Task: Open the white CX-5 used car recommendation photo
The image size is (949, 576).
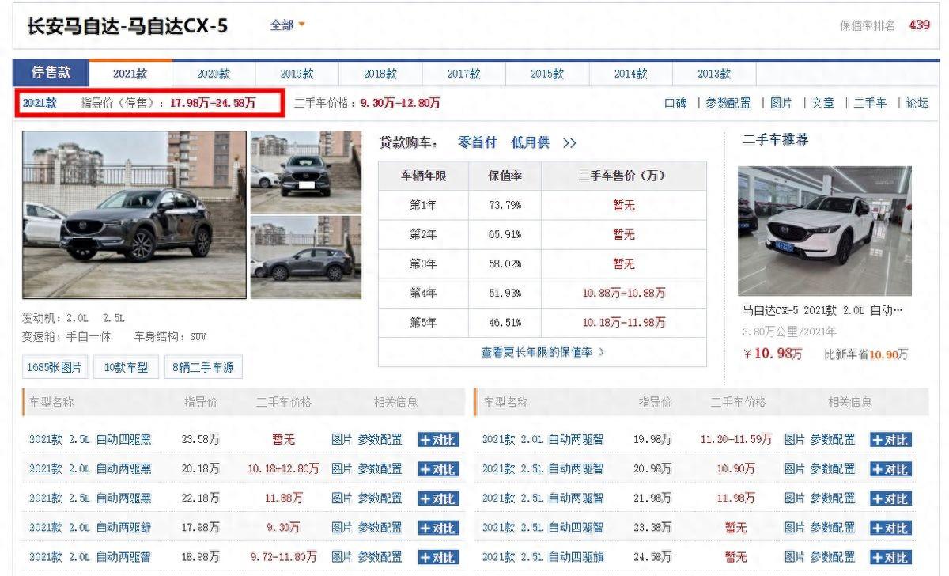Action: (x=824, y=230)
